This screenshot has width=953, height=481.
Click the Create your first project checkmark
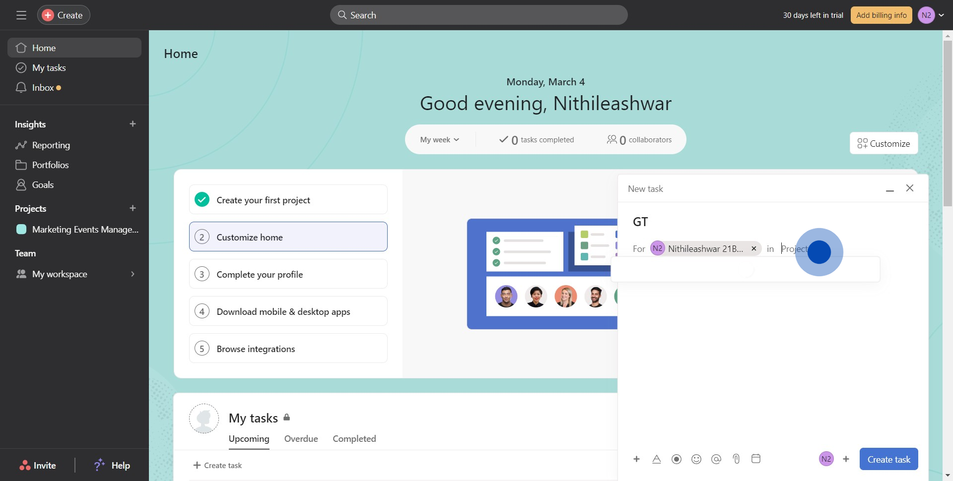202,199
